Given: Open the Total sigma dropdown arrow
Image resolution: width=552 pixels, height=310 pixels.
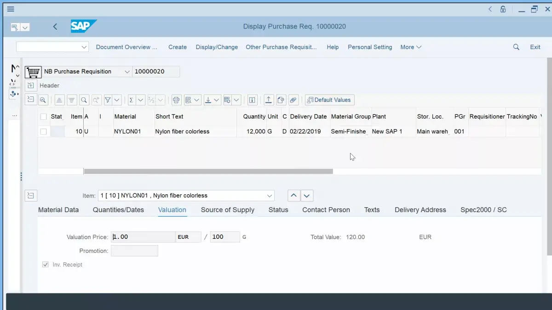Looking at the screenshot, I should pos(141,100).
